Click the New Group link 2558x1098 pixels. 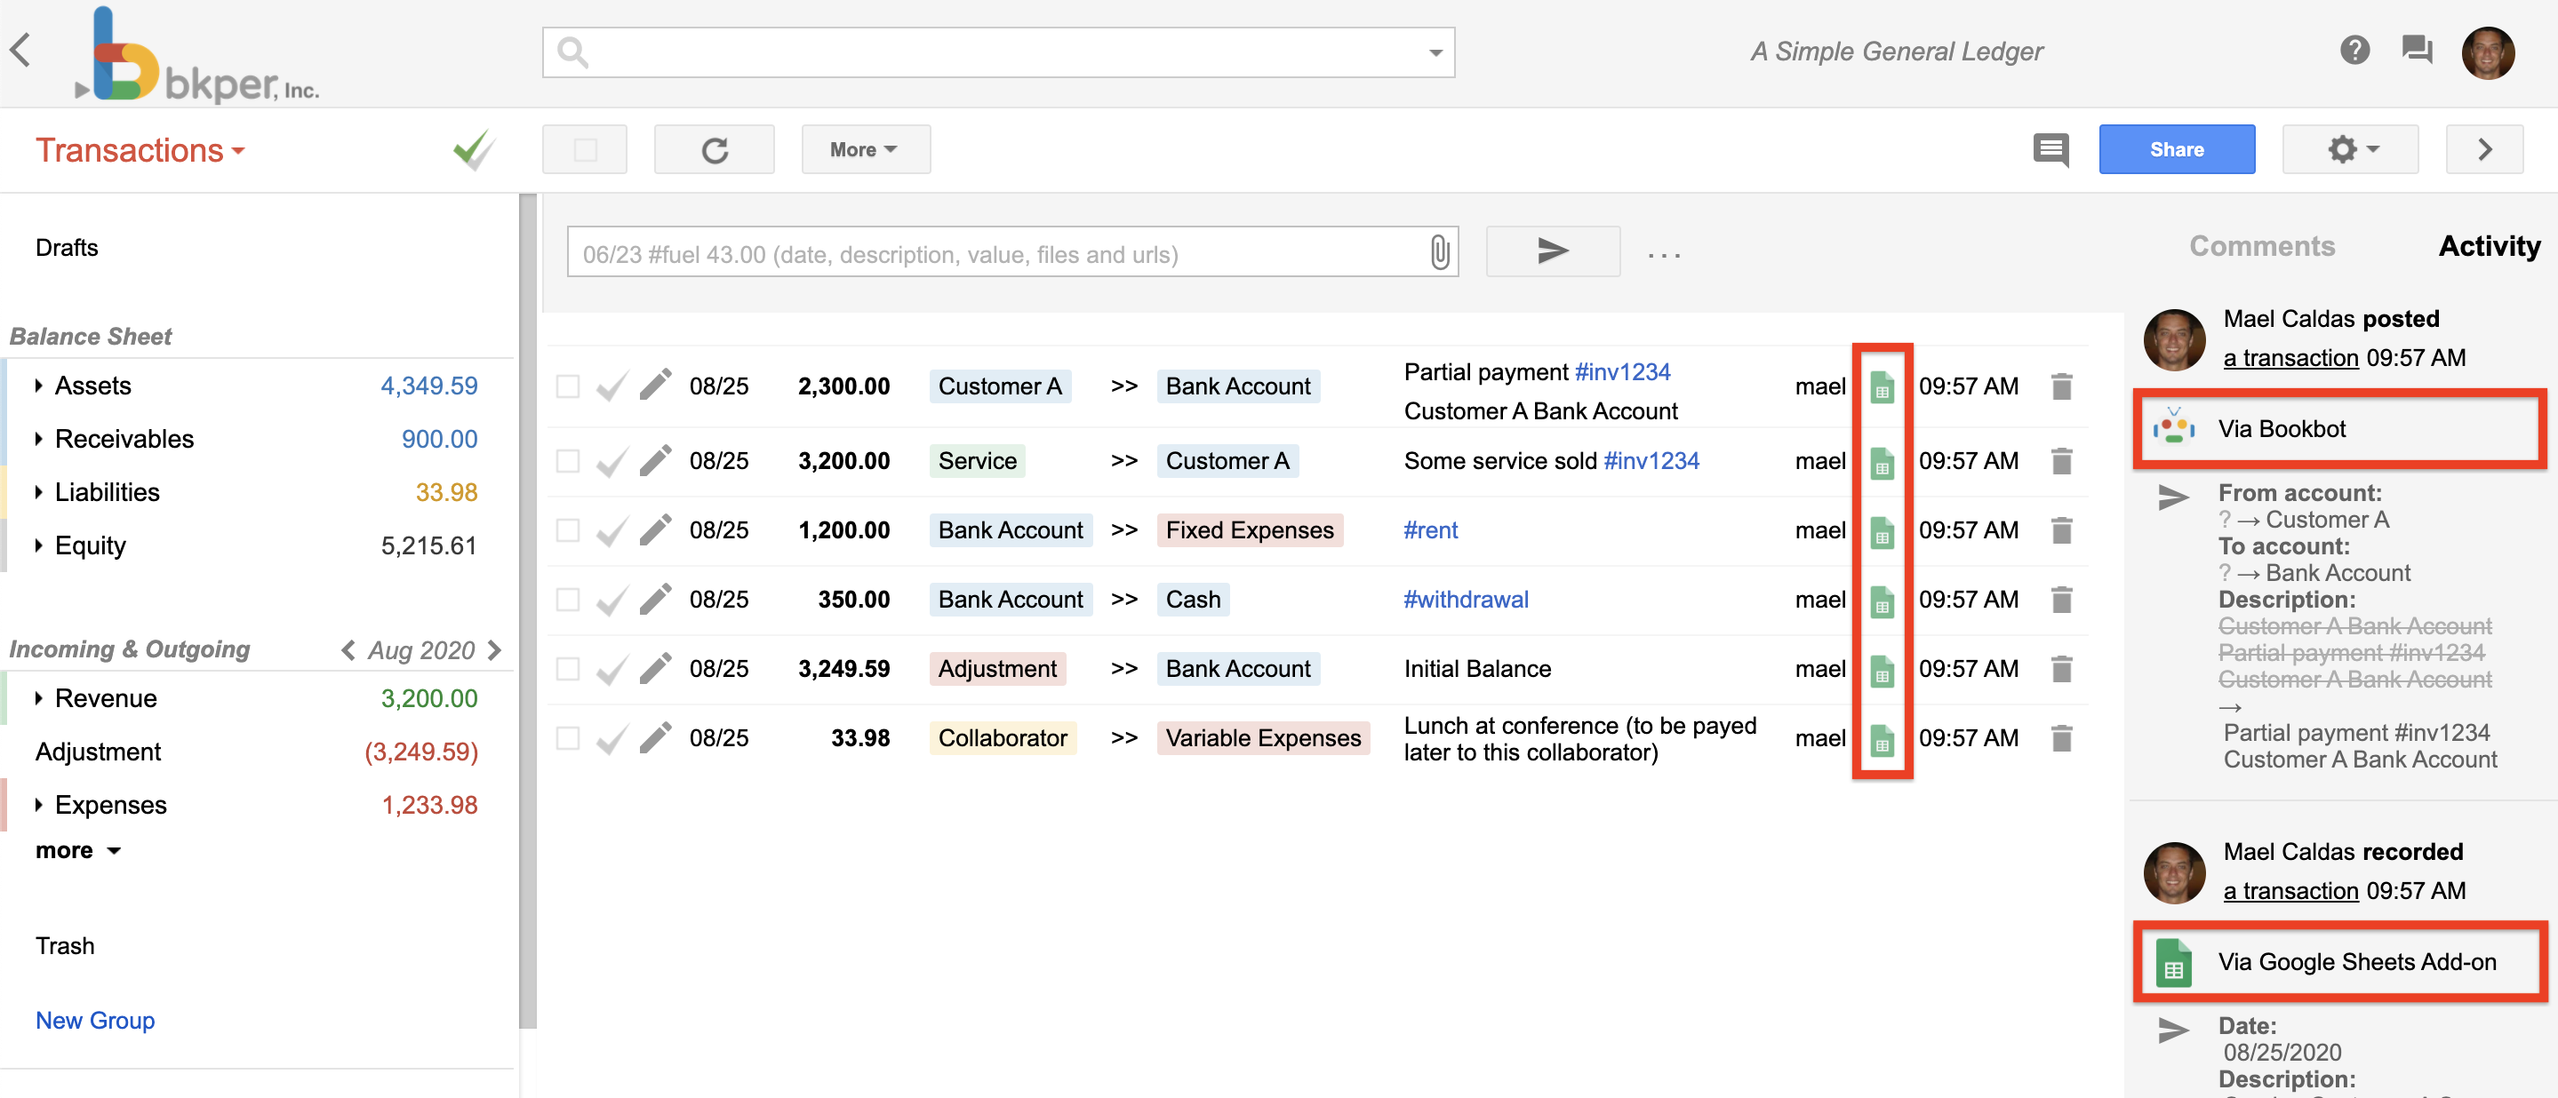(x=94, y=1020)
